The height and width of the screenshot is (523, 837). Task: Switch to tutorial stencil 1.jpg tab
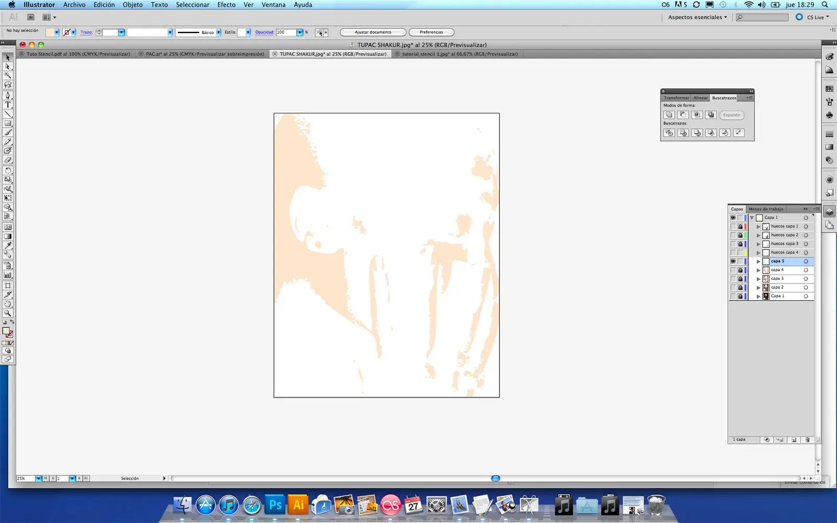point(457,54)
